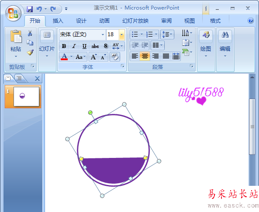Viewport: 259px width, 212px height.
Task: Show the Slides thumbnail pane tab
Action: pos(8,79)
